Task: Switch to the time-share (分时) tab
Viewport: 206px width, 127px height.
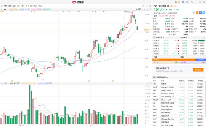Action: [x=9, y=6]
